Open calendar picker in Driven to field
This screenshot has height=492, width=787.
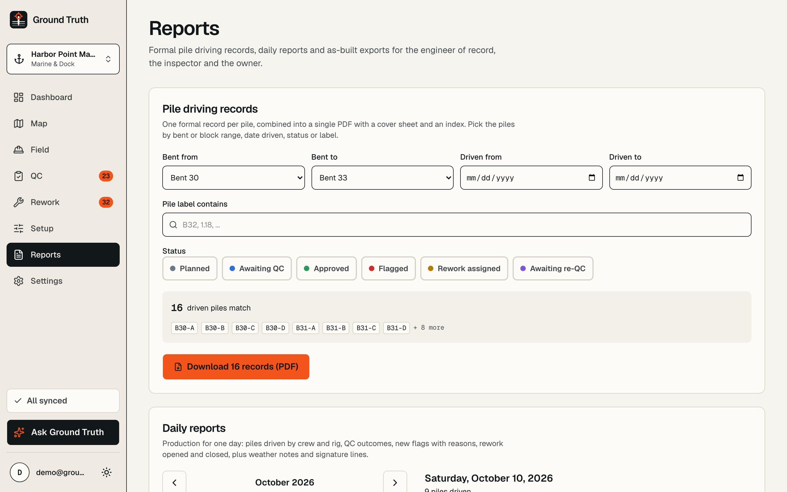pos(740,177)
